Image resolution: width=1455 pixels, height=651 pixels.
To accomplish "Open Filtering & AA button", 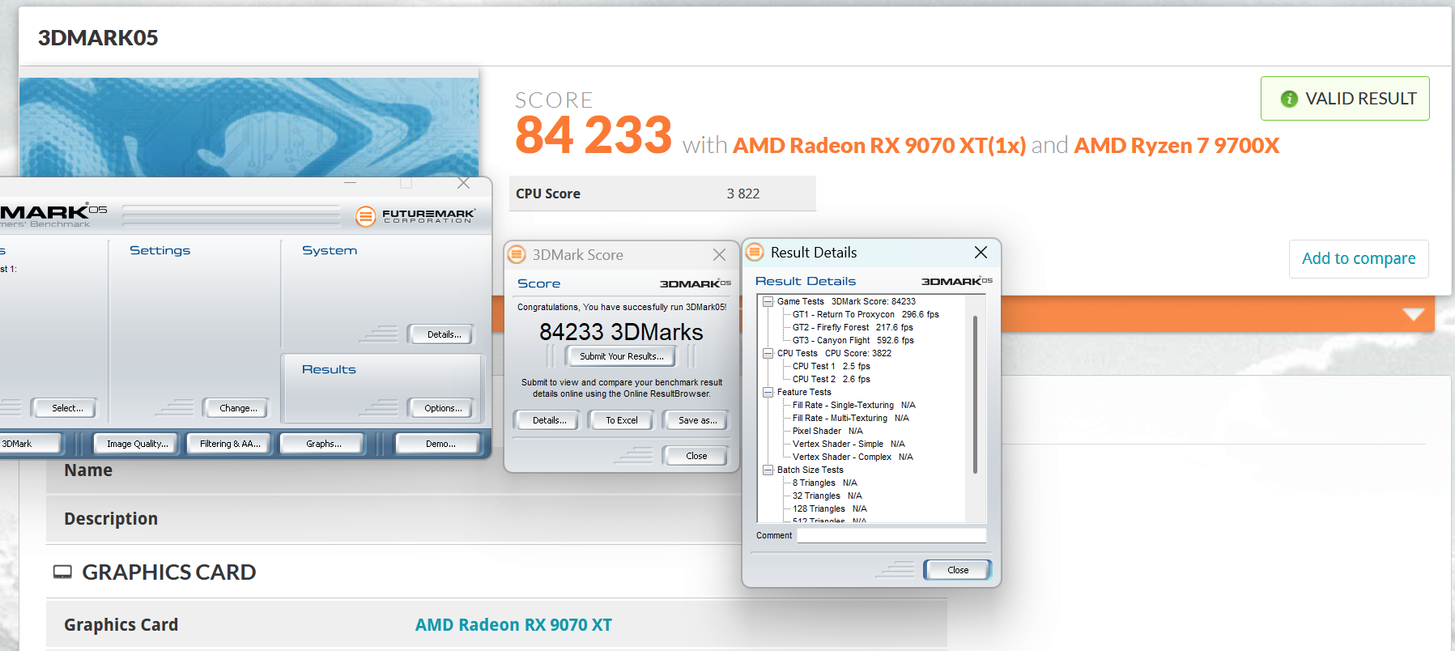I will [x=230, y=444].
